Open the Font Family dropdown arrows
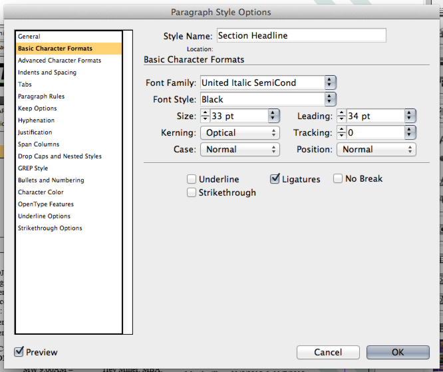443x372 pixels. click(x=330, y=83)
